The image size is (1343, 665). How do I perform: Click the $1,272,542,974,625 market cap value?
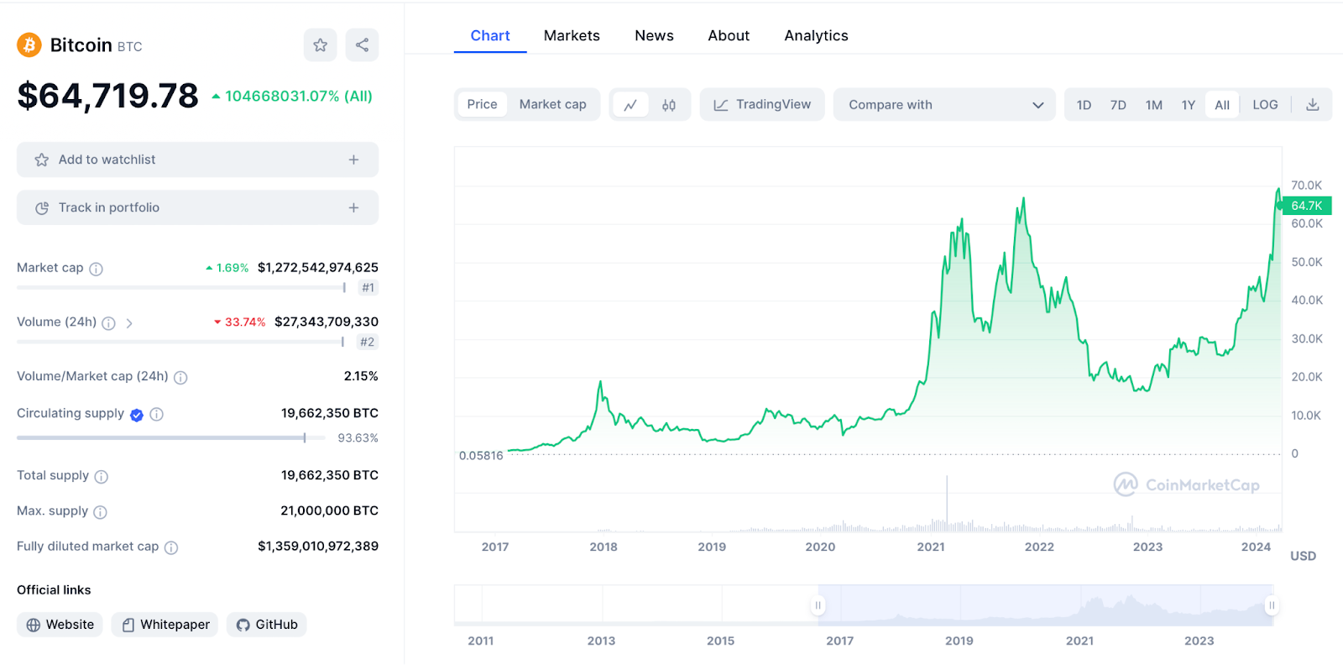pyautogui.click(x=318, y=268)
